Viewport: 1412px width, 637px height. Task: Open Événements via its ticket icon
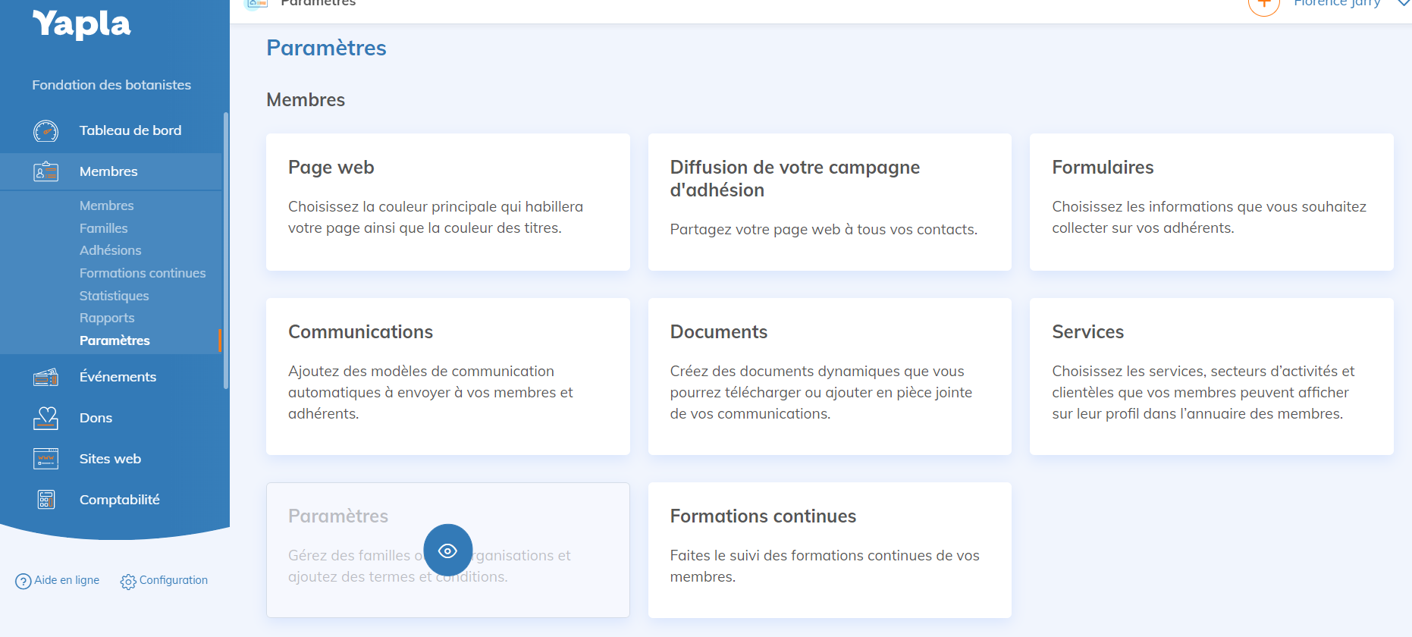tap(45, 378)
